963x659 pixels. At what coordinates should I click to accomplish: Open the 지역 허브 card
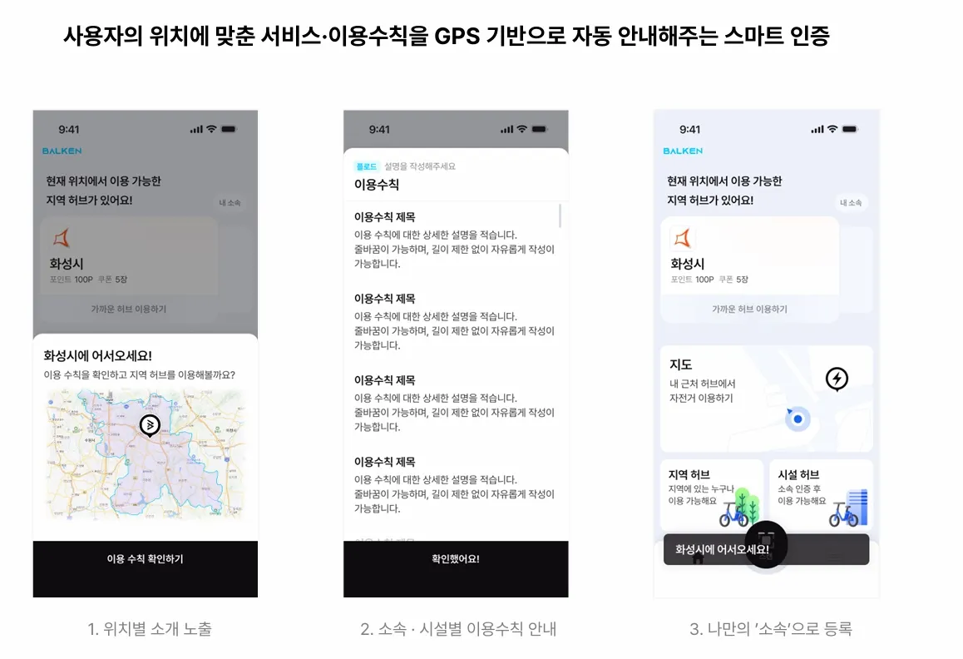coord(711,495)
